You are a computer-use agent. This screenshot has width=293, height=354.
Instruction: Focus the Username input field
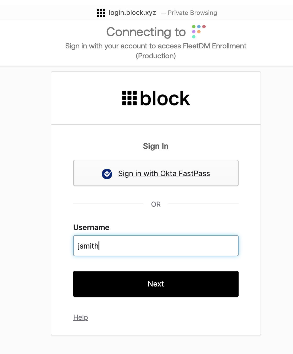coord(156,246)
